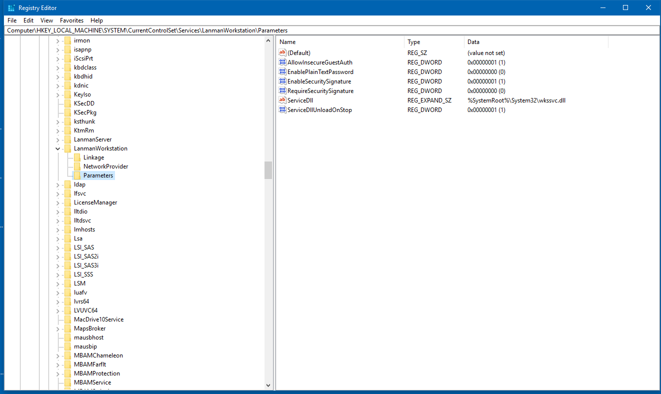661x394 pixels.
Task: Collapse the LanmanWorkstation tree node
Action: [x=58, y=148]
